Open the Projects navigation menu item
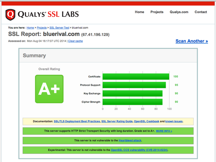The width and height of the screenshot is (216, 162). click(x=157, y=12)
